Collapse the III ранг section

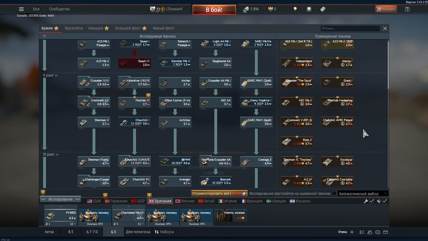click(57, 155)
